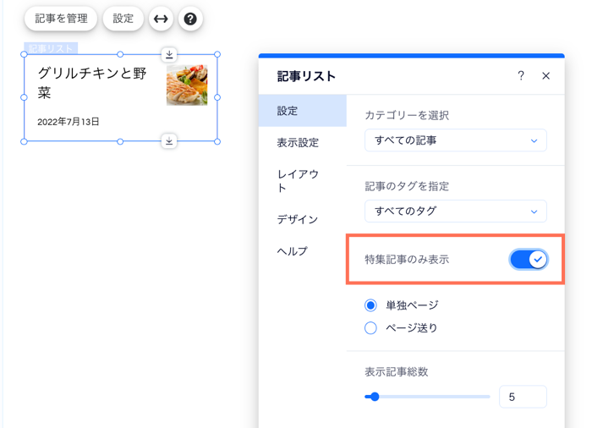Go to the デザイン tab
592x428 pixels.
[298, 219]
